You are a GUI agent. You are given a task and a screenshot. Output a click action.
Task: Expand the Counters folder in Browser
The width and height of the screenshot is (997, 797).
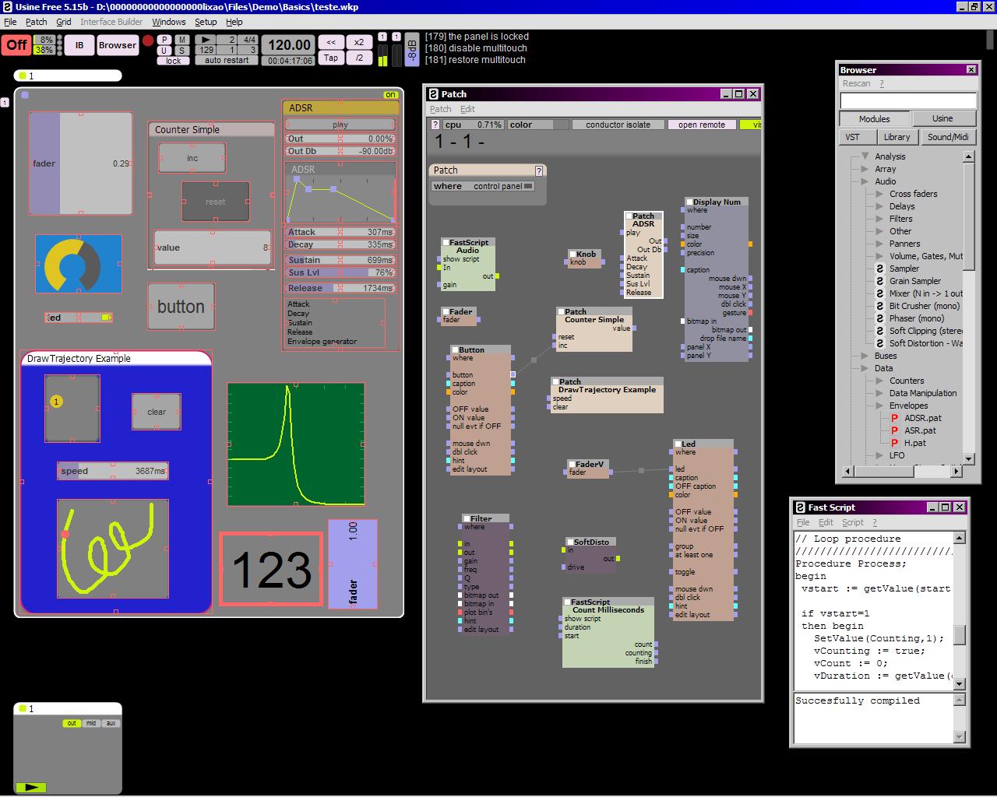877,381
